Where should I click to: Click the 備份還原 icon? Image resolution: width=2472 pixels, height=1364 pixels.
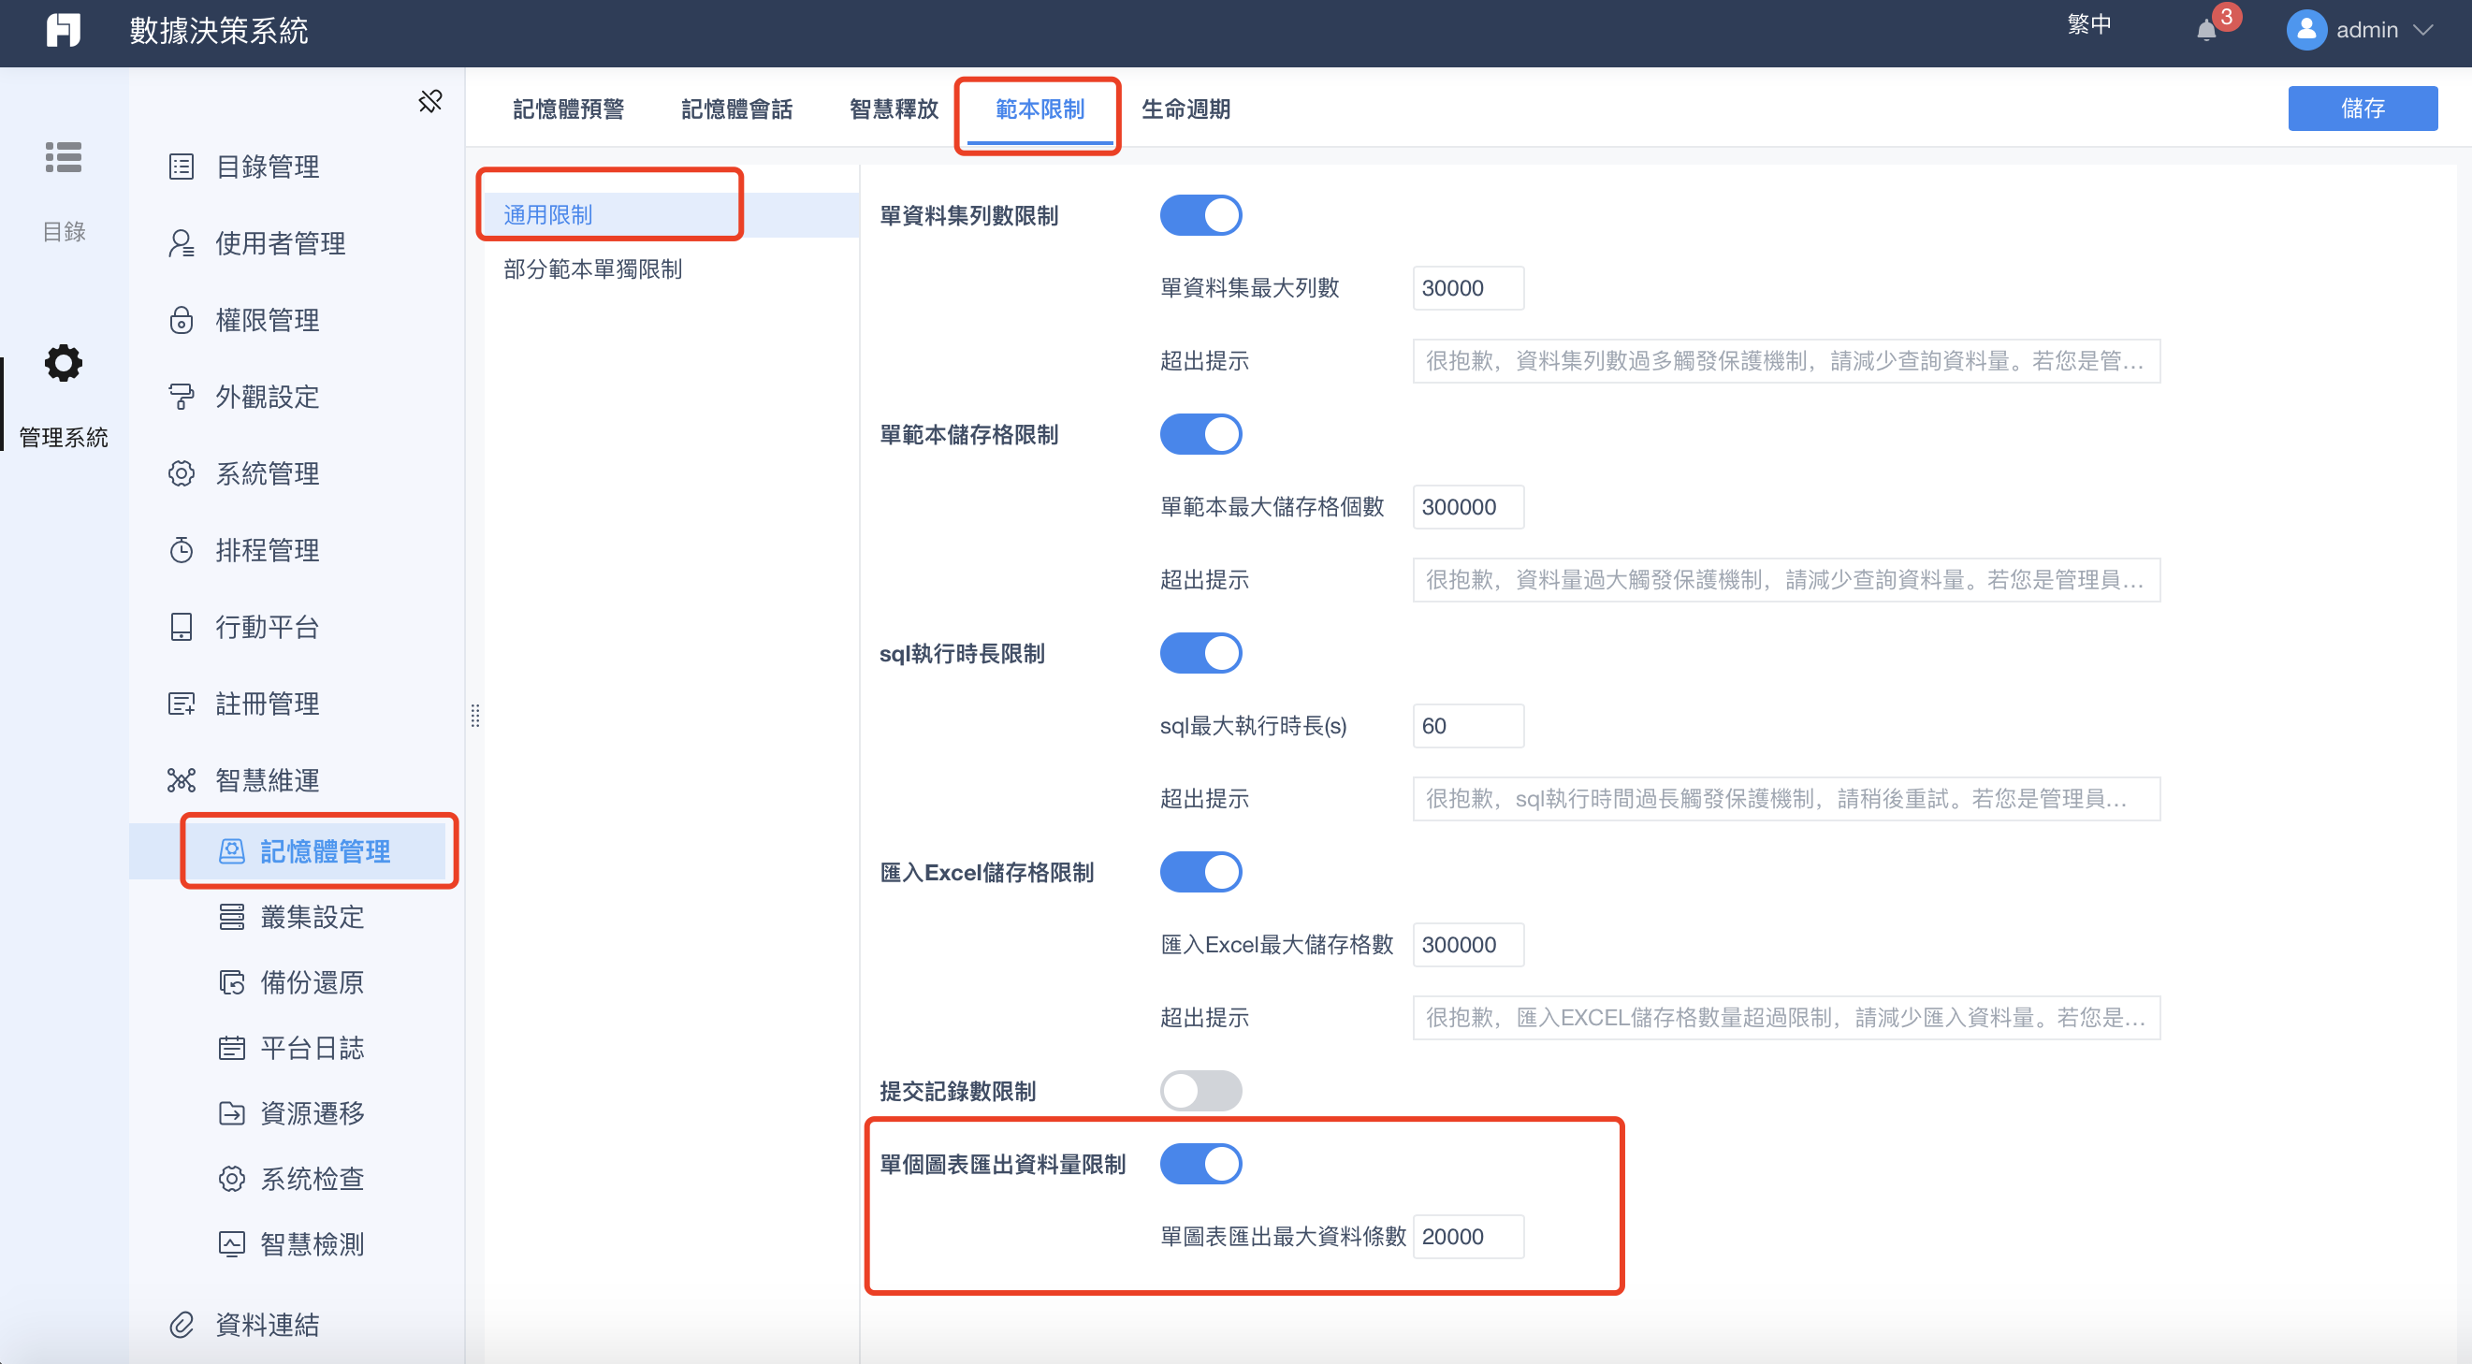[232, 982]
